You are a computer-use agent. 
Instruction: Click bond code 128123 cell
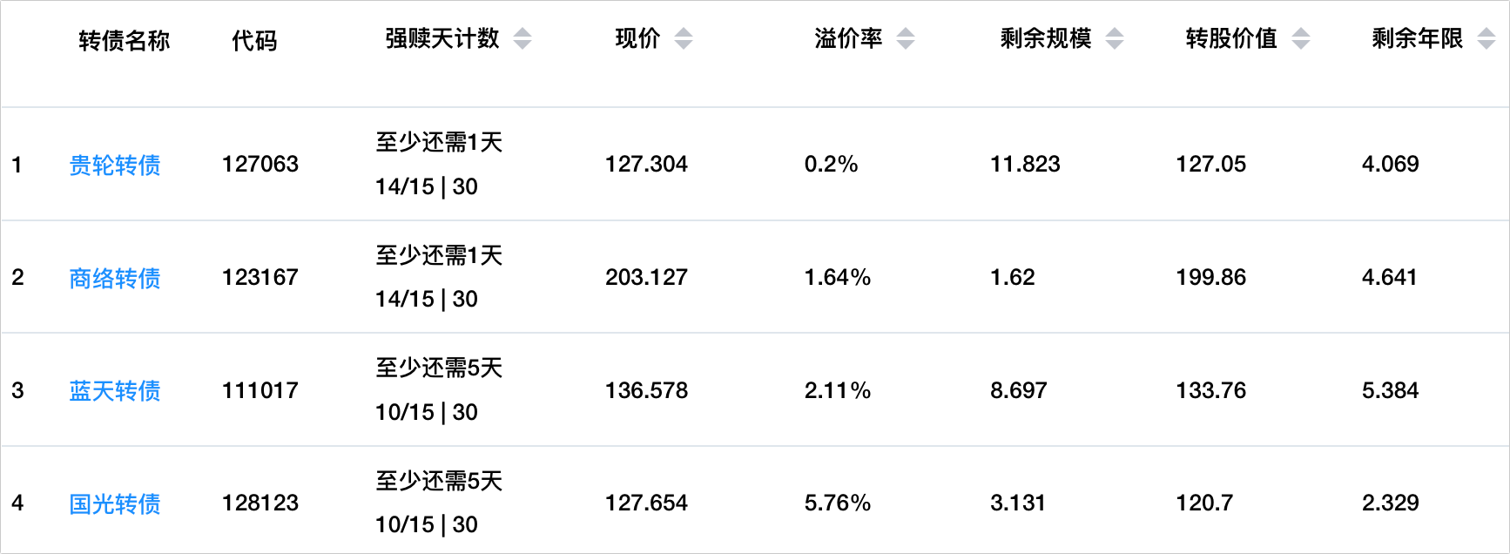click(260, 503)
